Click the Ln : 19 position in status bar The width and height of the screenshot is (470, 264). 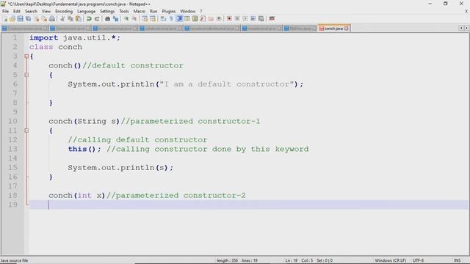[x=291, y=260]
